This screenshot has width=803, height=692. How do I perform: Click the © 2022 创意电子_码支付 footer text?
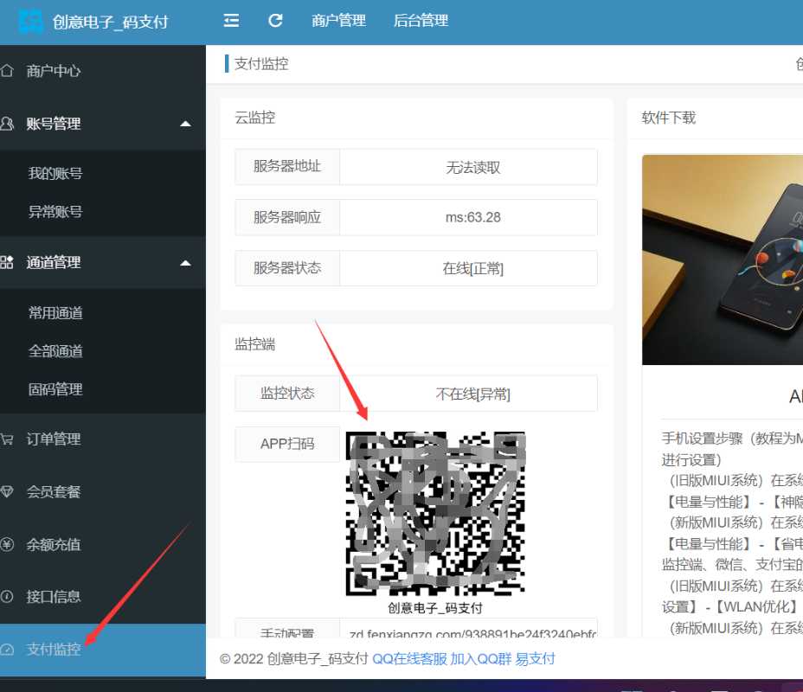[294, 659]
